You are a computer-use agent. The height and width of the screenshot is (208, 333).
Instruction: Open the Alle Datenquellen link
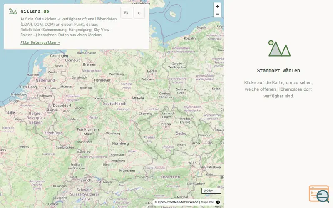pos(40,42)
